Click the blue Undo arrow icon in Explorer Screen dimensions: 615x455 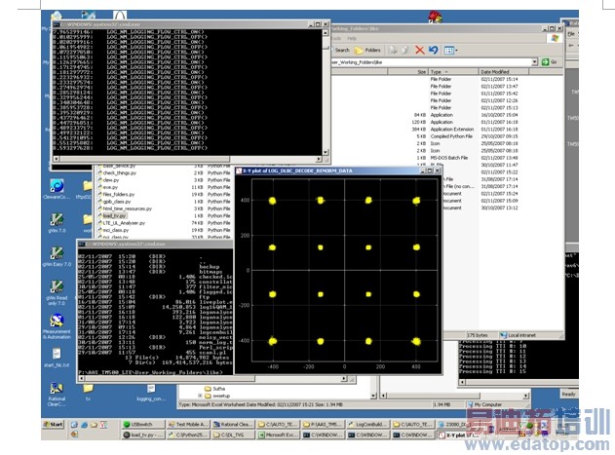coord(433,51)
